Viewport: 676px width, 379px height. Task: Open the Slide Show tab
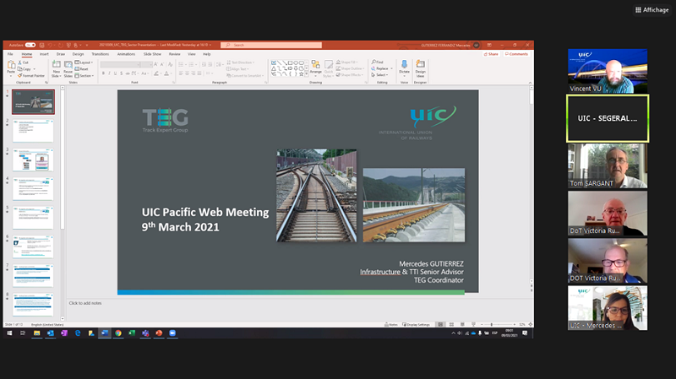pyautogui.click(x=152, y=54)
